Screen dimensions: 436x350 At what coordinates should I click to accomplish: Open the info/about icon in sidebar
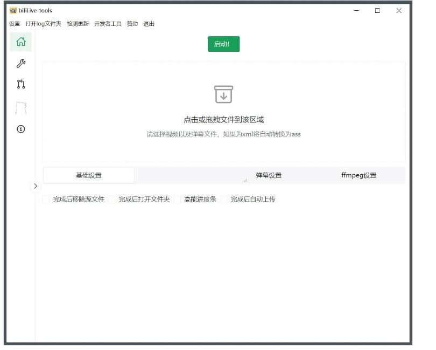click(21, 129)
